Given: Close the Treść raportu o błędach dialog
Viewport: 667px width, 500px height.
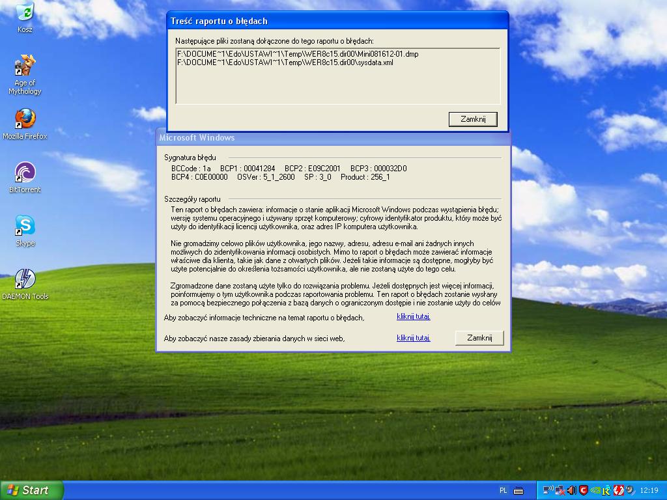Looking at the screenshot, I should [473, 119].
